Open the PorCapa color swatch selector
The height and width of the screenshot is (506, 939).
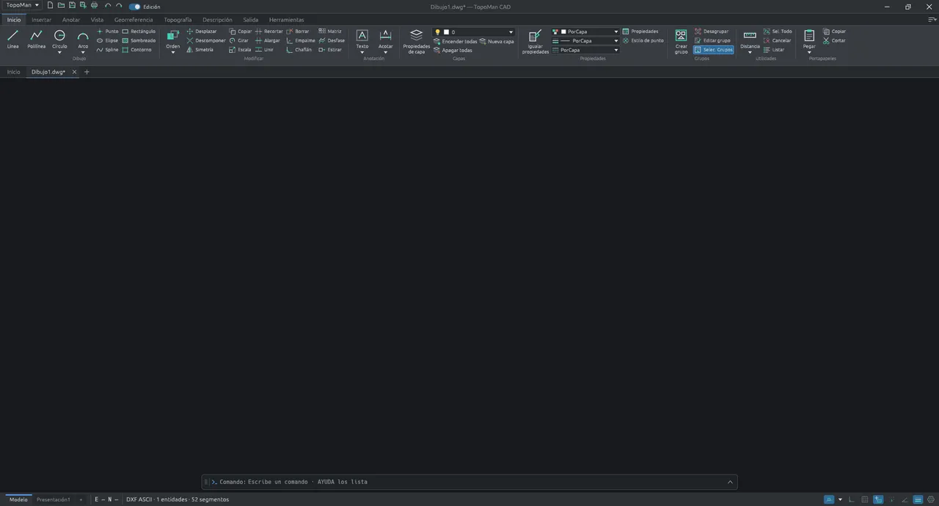click(x=585, y=32)
